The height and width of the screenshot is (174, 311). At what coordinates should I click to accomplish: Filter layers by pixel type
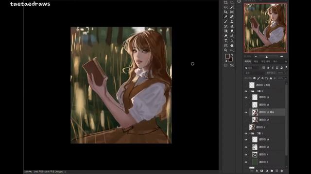click(x=263, y=68)
